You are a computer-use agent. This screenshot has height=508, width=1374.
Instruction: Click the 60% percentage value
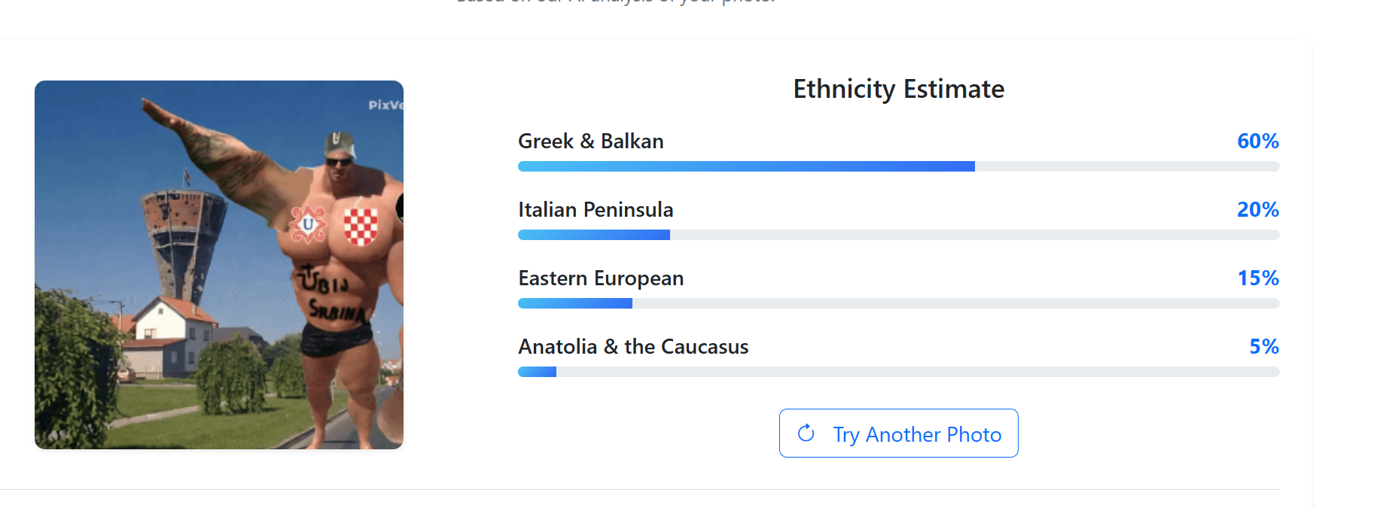1257,141
